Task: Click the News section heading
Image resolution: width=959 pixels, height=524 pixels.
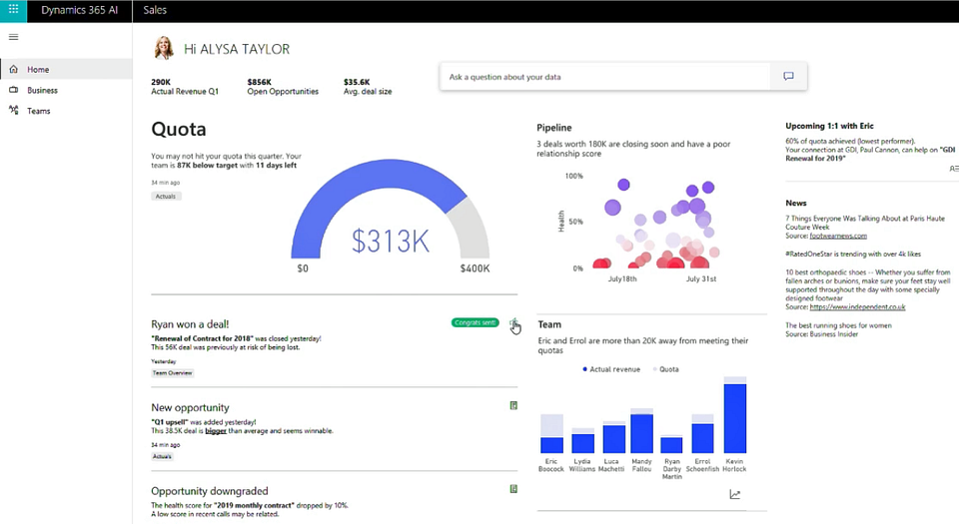Action: point(796,203)
